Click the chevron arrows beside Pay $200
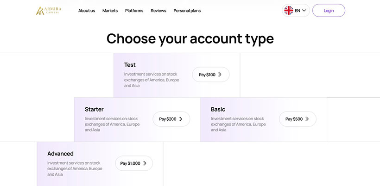The height and width of the screenshot is (186, 380). 181,119
